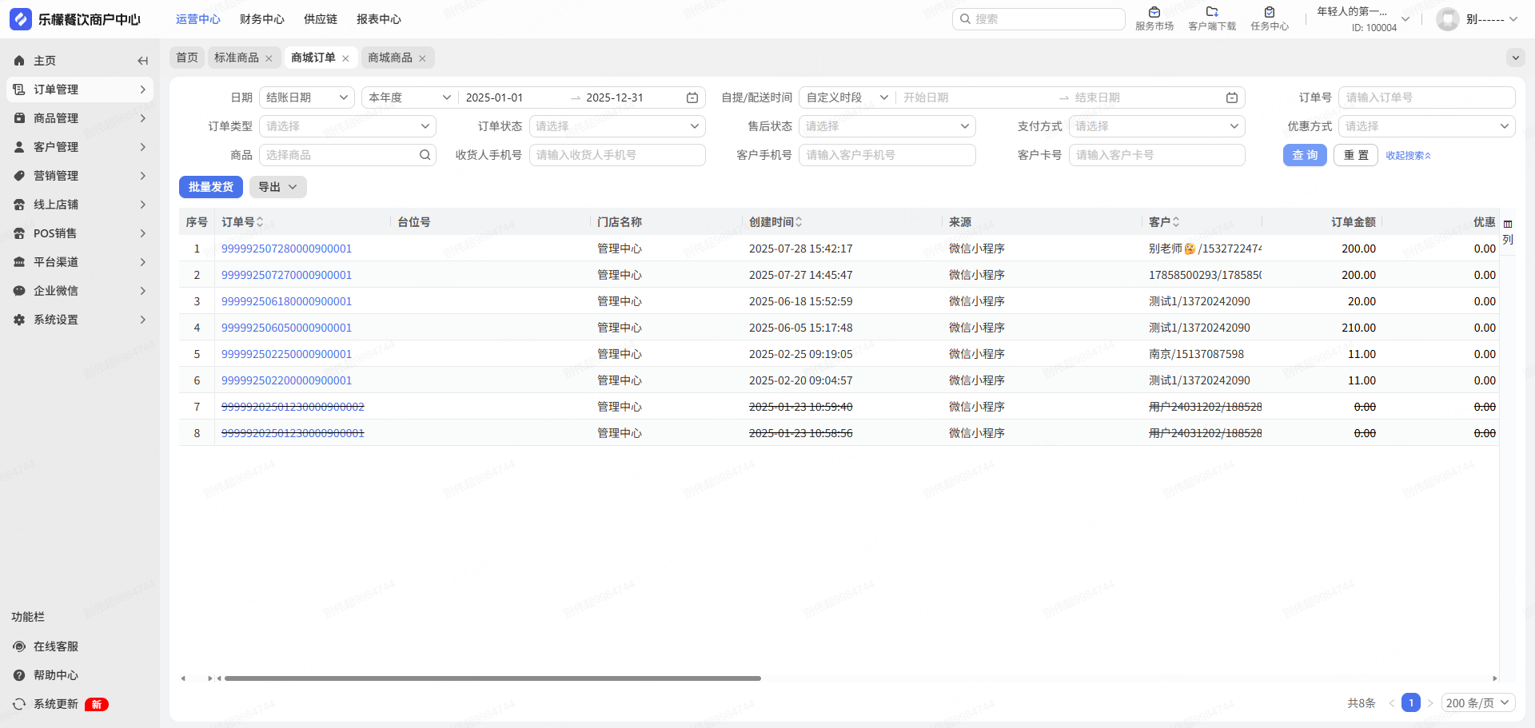Open store selector ID: 100004 dropdown
Viewport: 1535px width, 728px height.
[1364, 19]
